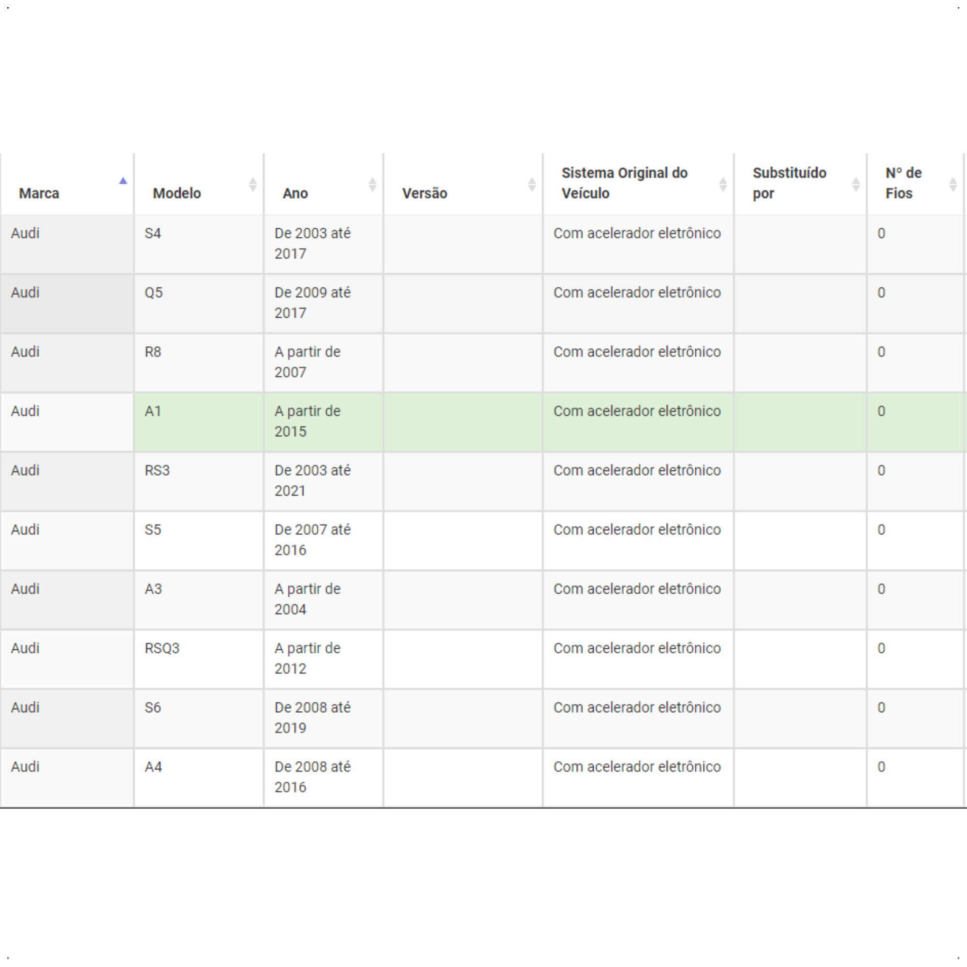Click the RS3 model cell
The image size is (967, 967).
pos(199,482)
